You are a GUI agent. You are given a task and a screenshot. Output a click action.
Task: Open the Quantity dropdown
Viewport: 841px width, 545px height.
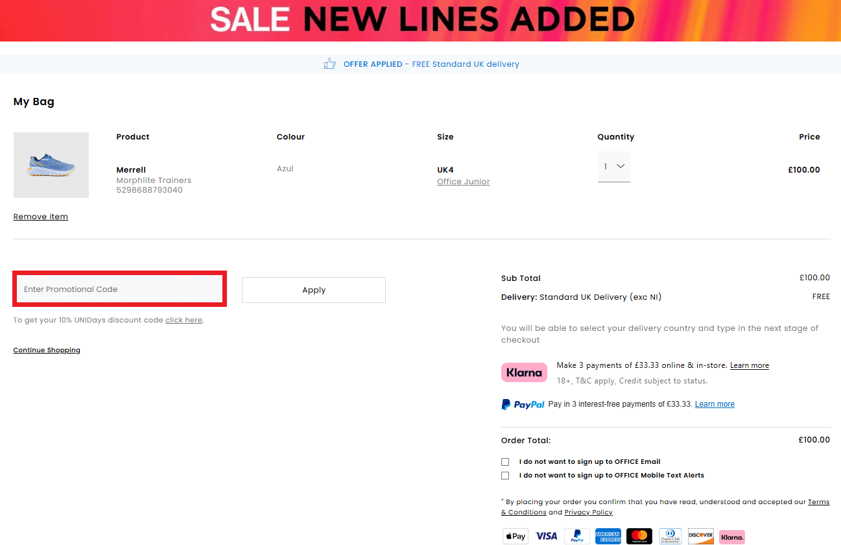coord(613,167)
